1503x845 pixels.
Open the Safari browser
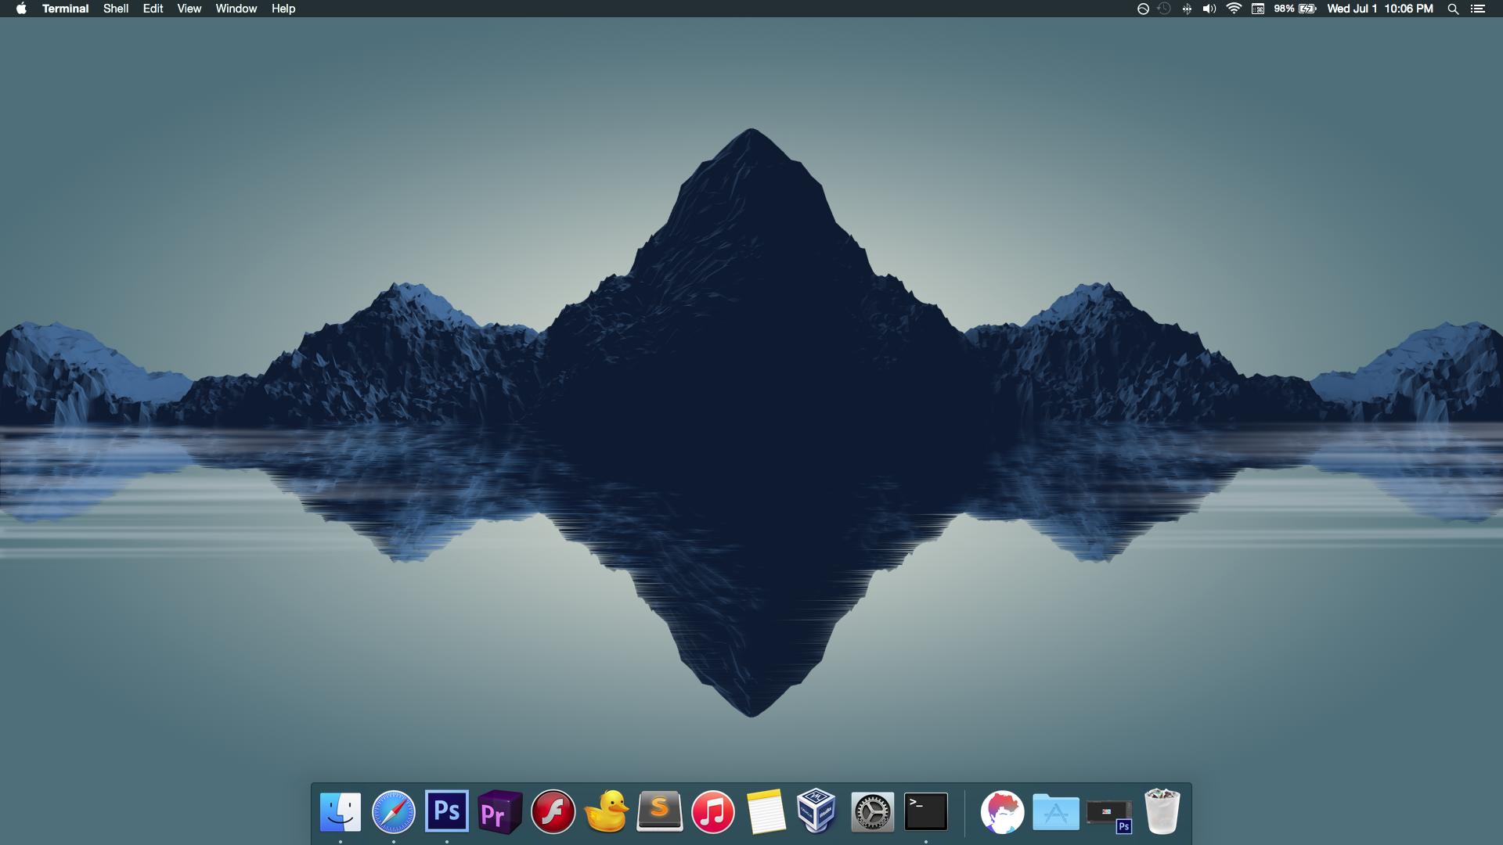[393, 812]
